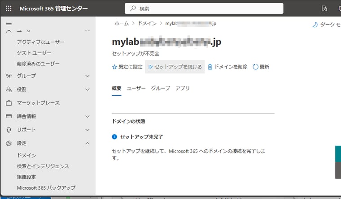Open 削除済みのユーザー in sidebar
The image size is (341, 199).
click(38, 64)
